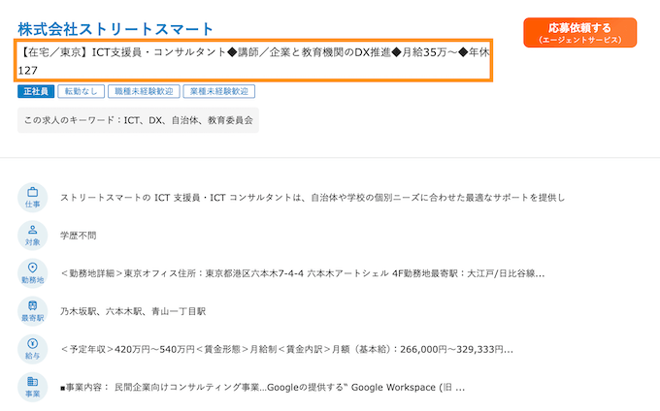Screen dimensions: 660x411
Task: Click the train 最寄駅 icon
Action: click(x=32, y=311)
